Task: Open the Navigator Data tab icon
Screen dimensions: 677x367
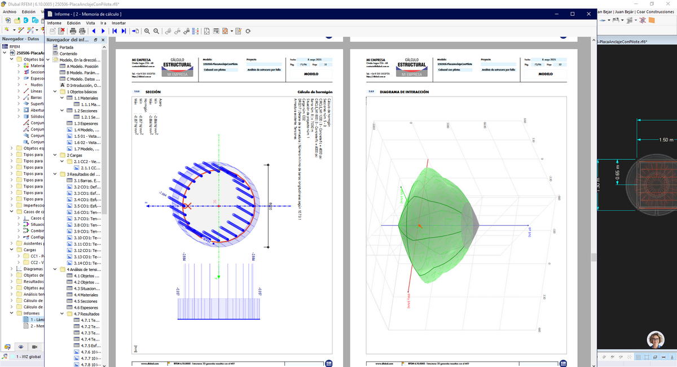Action: tap(8, 347)
